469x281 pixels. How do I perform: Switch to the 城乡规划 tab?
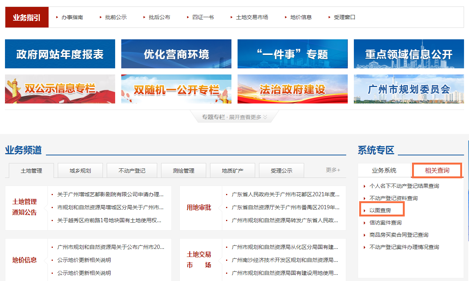coord(80,171)
